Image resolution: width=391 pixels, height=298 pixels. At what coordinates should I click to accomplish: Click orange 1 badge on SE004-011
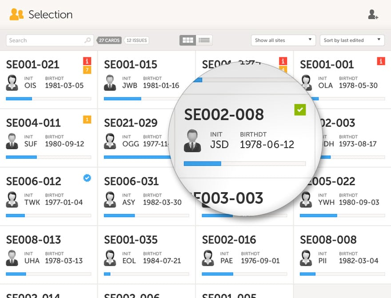(x=87, y=120)
